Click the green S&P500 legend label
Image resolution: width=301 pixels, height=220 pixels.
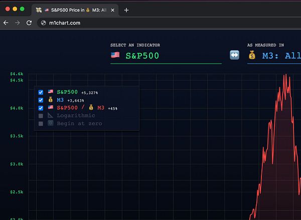coord(67,92)
